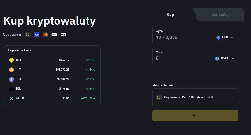251x135 pixels.
Task: Click the Paymonade icon next to Obsługiwane
Action: (28, 35)
